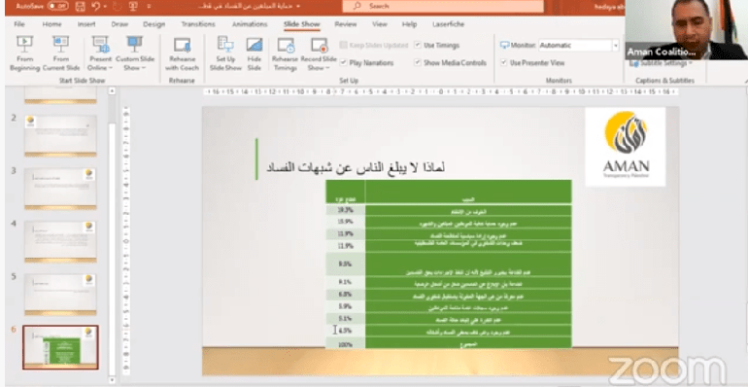Open Custom Slide Show menu
The height and width of the screenshot is (387, 748).
click(x=134, y=53)
